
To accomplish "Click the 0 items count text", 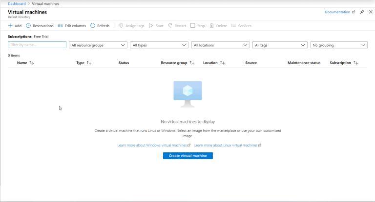I will [14, 55].
